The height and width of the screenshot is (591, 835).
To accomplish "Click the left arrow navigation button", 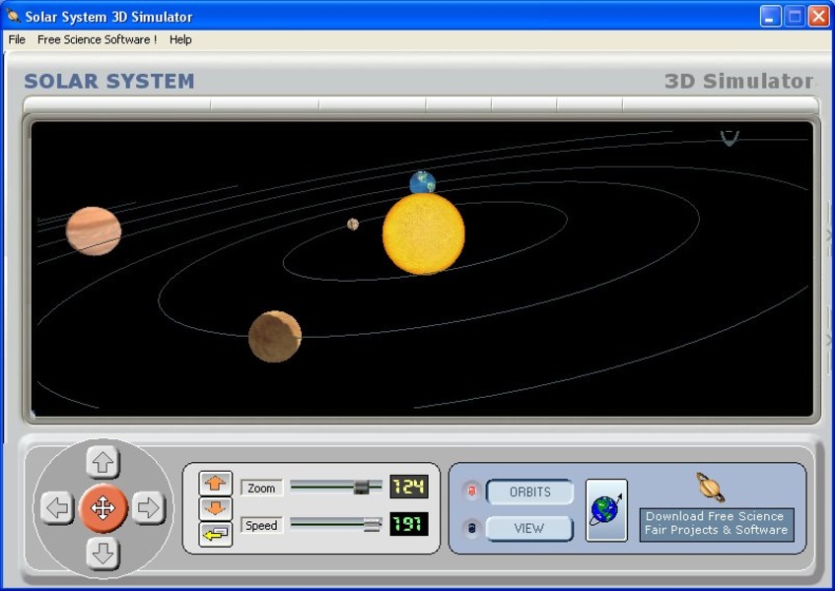I will pos(57,508).
